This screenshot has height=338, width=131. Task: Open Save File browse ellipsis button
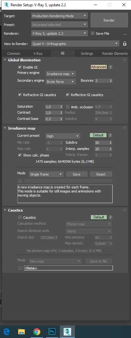[x=125, y=34]
